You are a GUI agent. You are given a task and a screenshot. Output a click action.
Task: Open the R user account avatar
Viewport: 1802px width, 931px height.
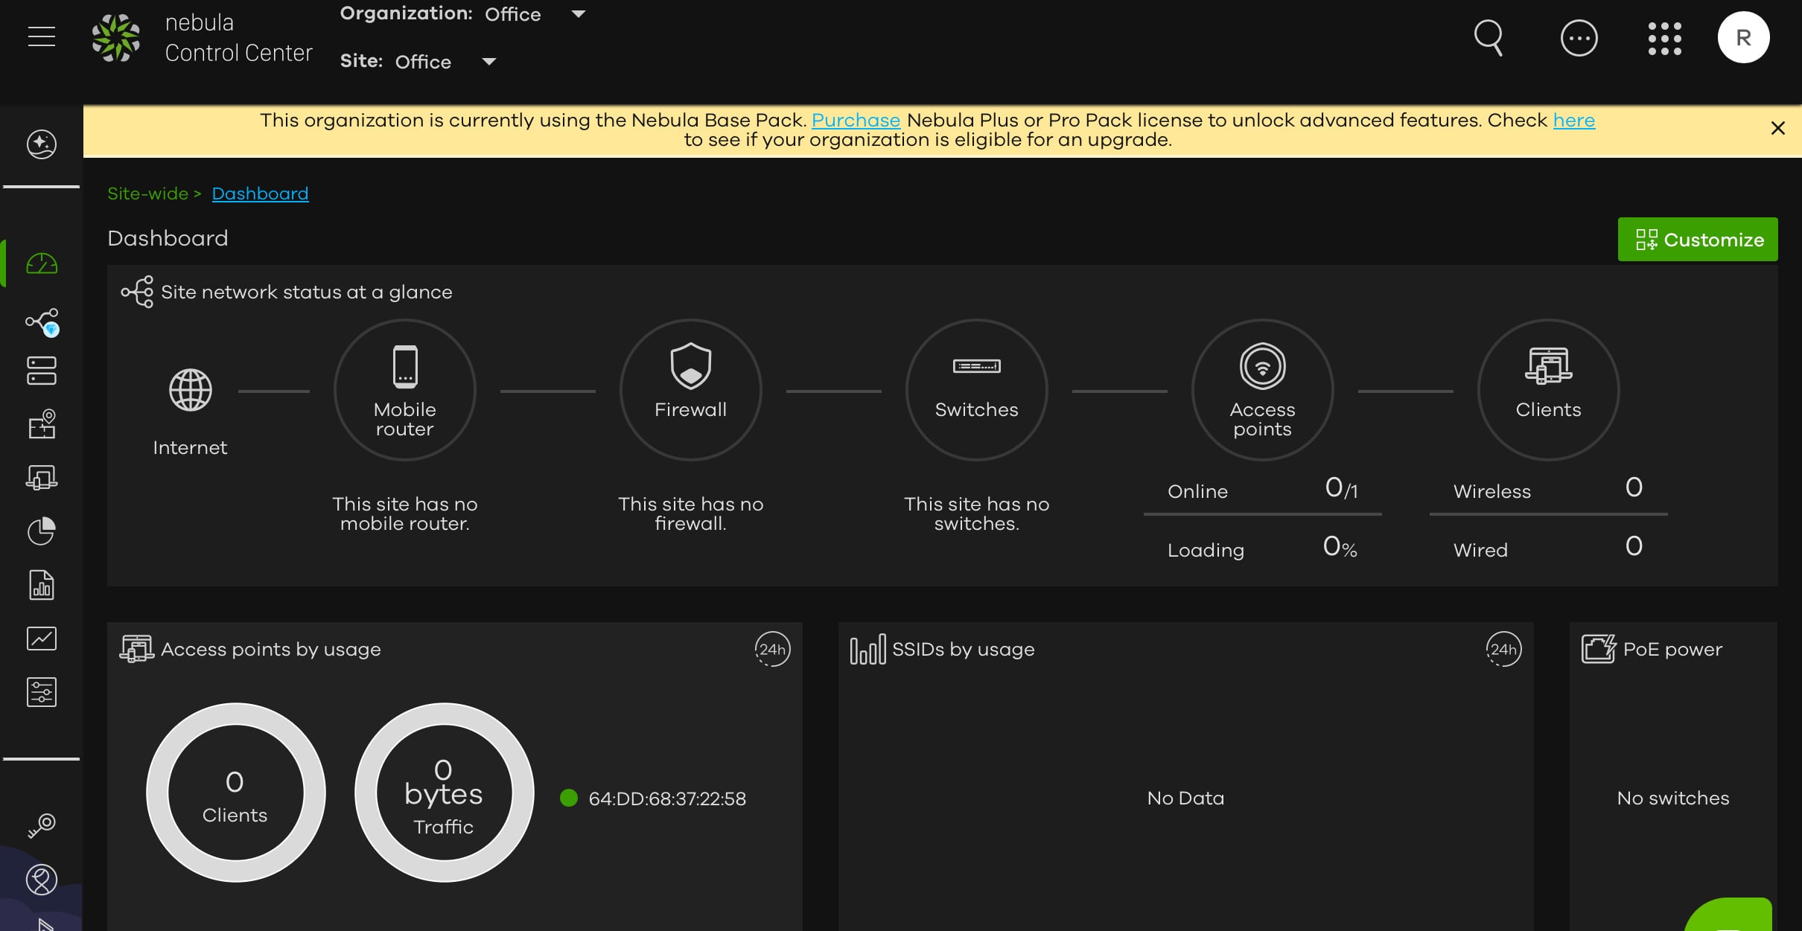point(1743,38)
